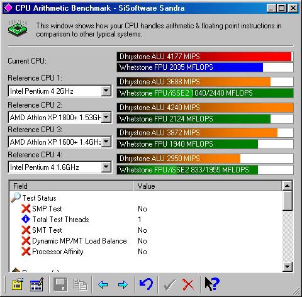Select the Processor Affinity row text

[x=58, y=252]
